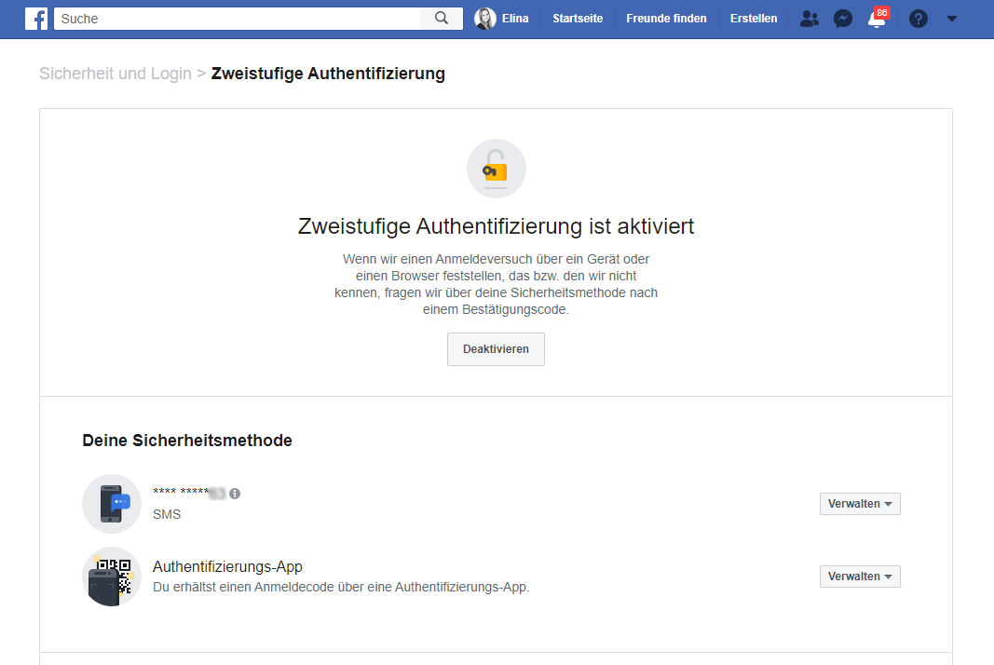Open Freunde finden in top navigation
Screen dimensions: 994x665
click(666, 19)
